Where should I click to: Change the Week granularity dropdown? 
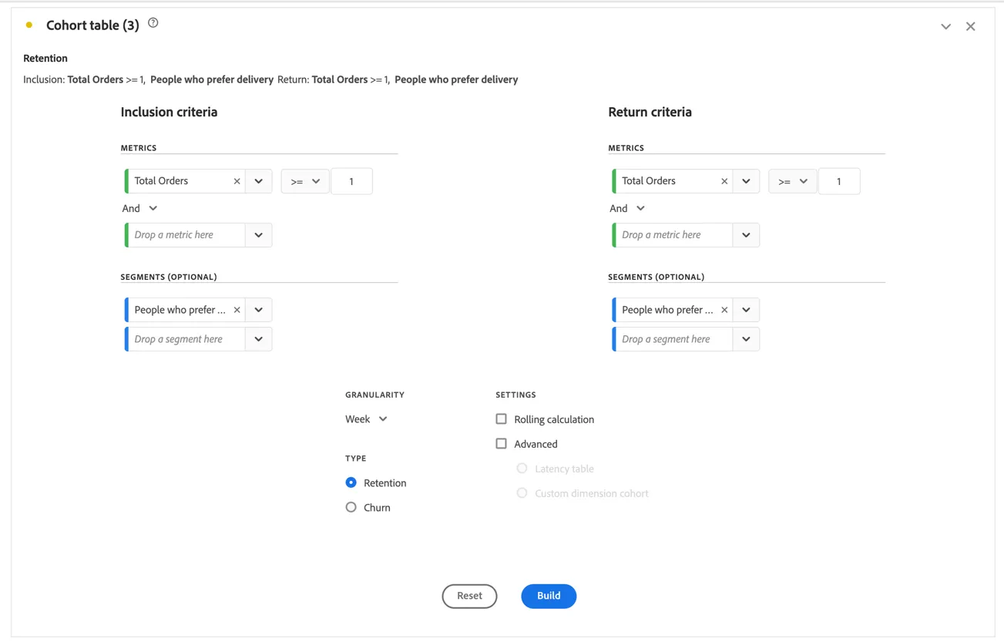[x=366, y=419]
